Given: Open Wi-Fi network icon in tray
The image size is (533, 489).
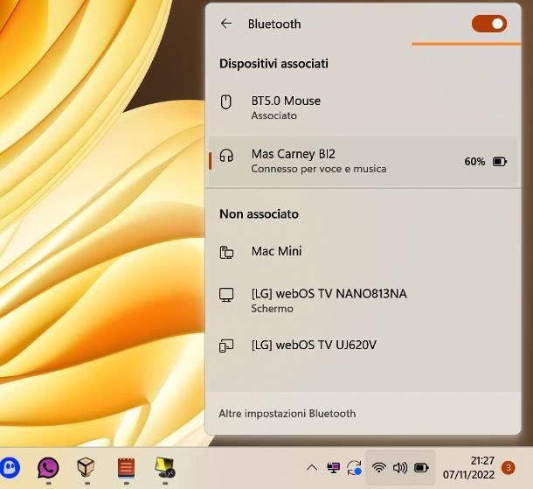Looking at the screenshot, I should (378, 468).
